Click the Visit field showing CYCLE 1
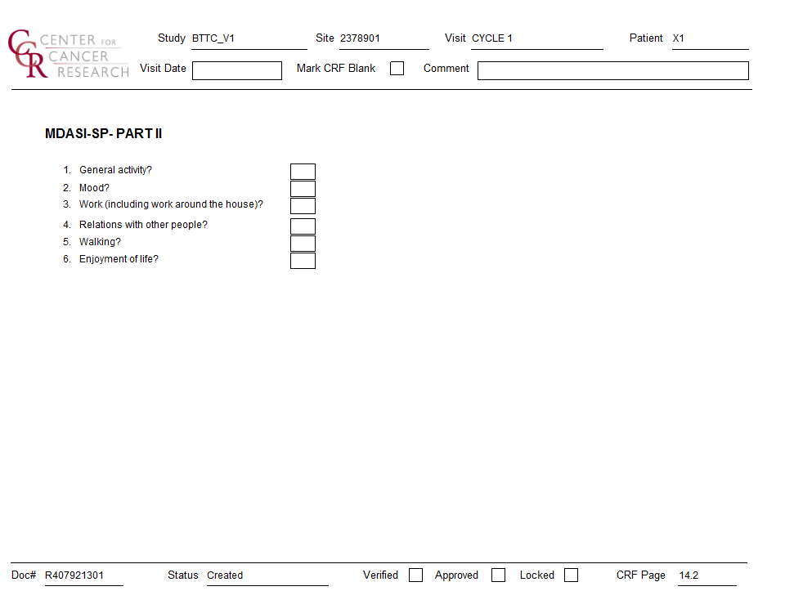Screen dimensions: 785x591 [x=492, y=38]
